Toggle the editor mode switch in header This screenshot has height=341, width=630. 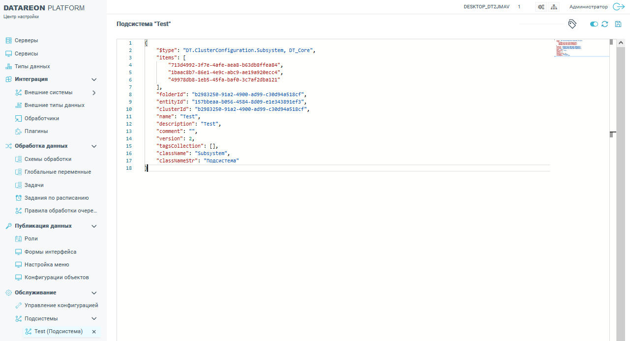[594, 24]
